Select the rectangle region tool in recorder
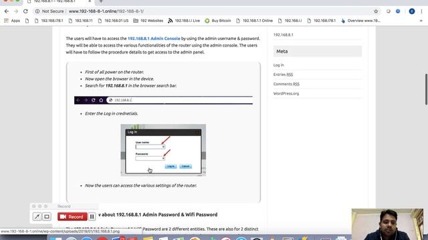 tap(47, 217)
